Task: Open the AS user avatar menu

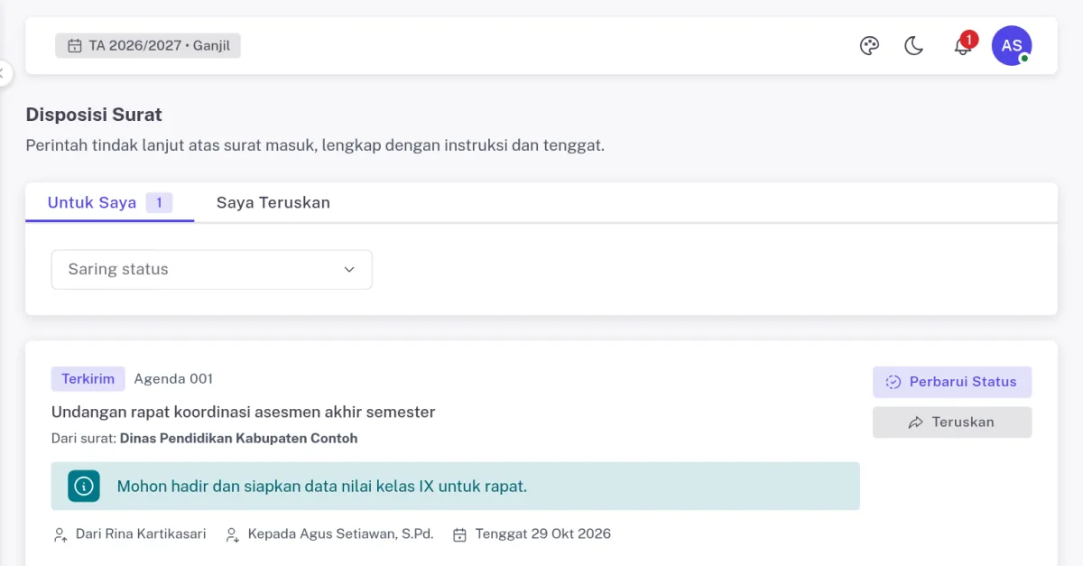Action: click(1012, 45)
